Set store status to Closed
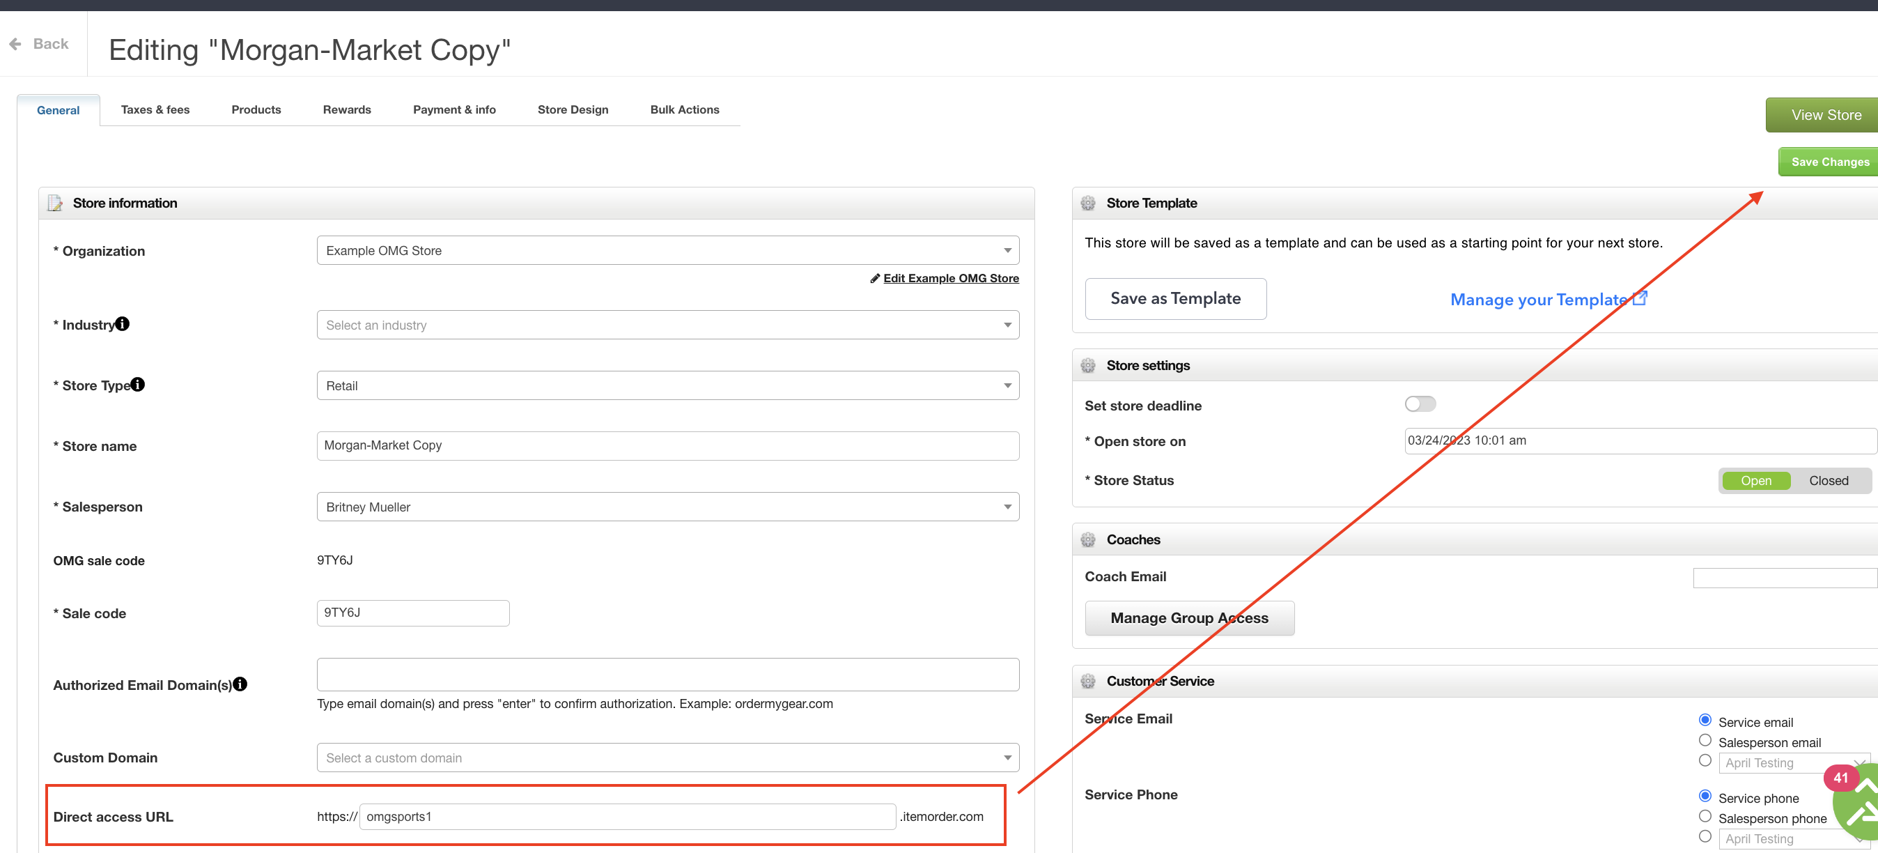The width and height of the screenshot is (1878, 853). pos(1829,480)
